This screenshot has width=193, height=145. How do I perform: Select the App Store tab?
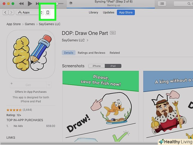click(x=126, y=12)
